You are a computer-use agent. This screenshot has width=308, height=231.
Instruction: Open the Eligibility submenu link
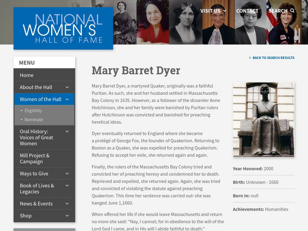[33, 110]
